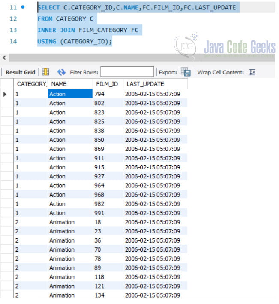Select the FILM_ID cell 118

click(x=108, y=277)
